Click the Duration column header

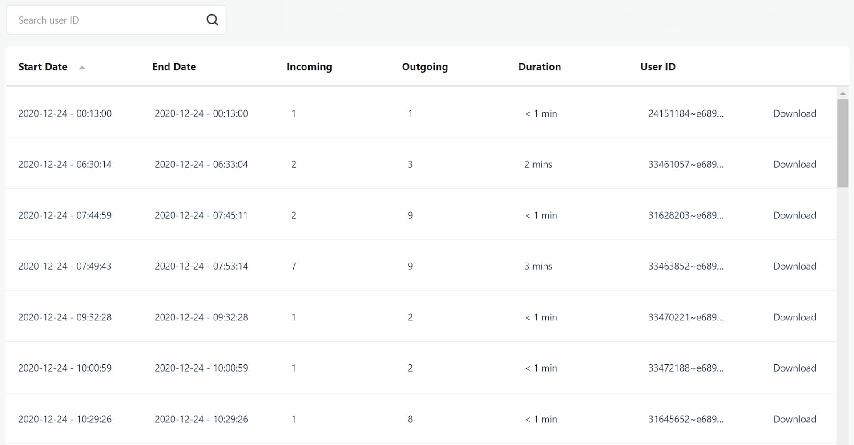tap(540, 67)
